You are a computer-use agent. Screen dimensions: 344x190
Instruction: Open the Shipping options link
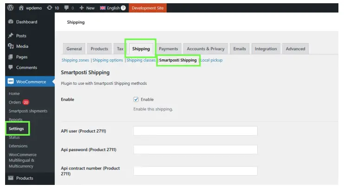108,60
